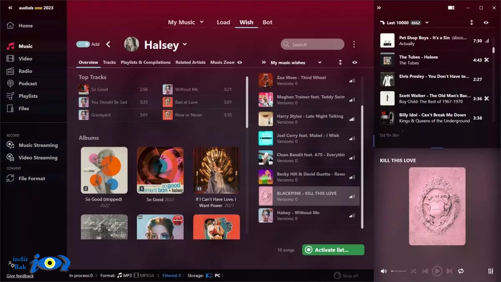
Task: Select the Related Artists tab
Action: [190, 62]
